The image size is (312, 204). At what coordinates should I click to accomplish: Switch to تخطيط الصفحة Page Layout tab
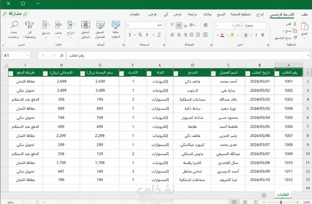(x=241, y=14)
